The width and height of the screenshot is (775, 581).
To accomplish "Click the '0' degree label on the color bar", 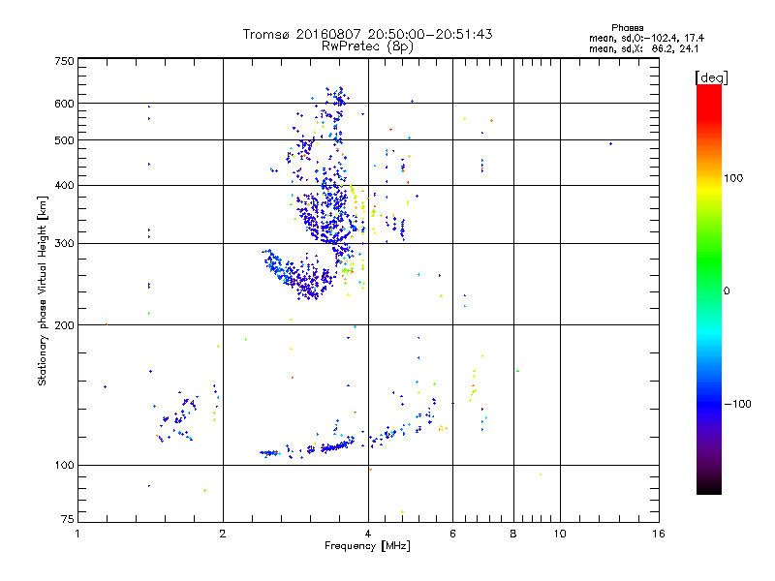I will (x=727, y=291).
